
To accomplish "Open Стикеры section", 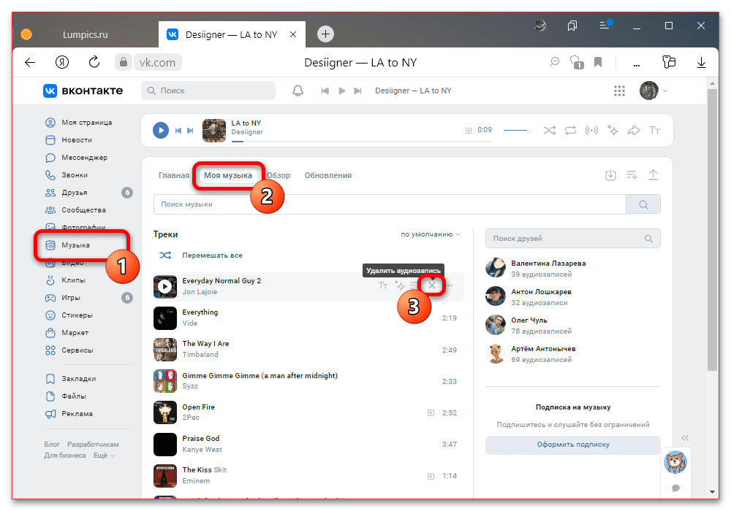I will point(69,315).
